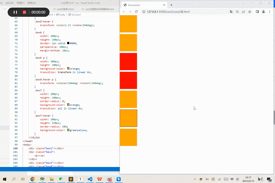275x183 pixels.
Task: Go forward in Chrome browser
Action: (x=130, y=12)
